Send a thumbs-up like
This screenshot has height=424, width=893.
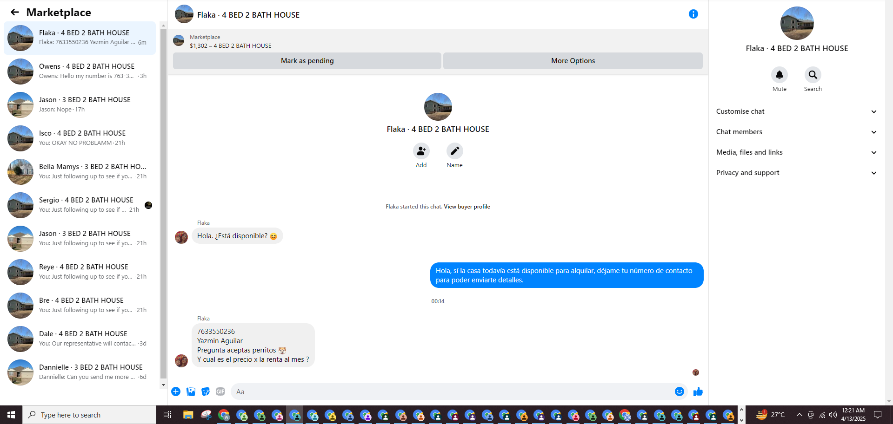(x=698, y=391)
